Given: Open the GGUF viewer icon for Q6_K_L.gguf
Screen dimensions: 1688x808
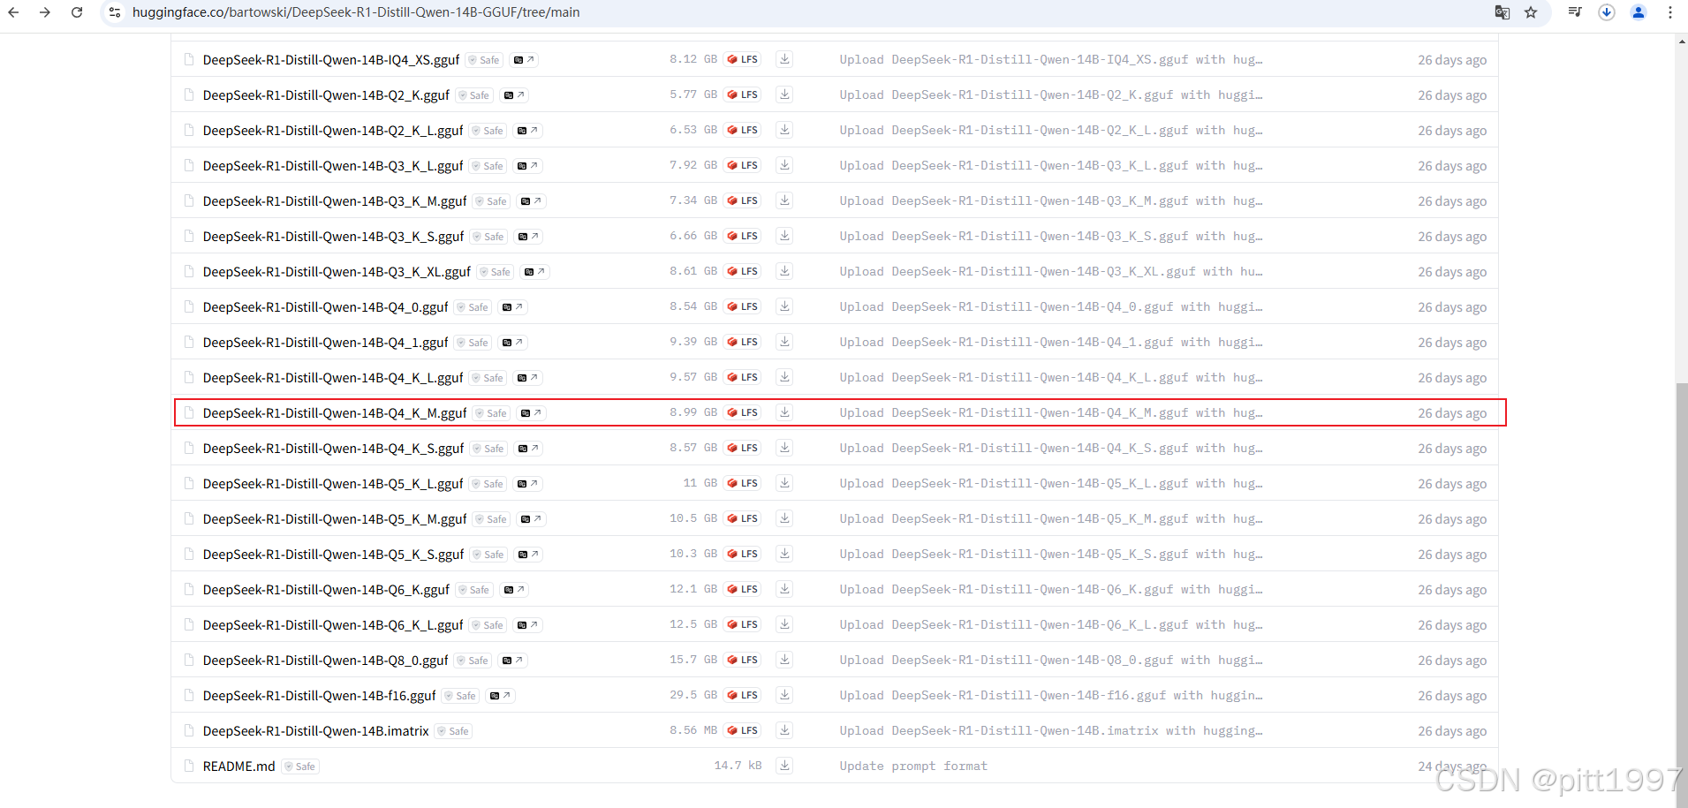Looking at the screenshot, I should point(527,625).
